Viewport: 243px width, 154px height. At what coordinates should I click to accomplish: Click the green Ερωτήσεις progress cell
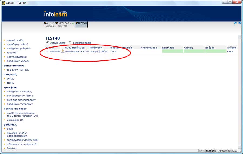173,51
